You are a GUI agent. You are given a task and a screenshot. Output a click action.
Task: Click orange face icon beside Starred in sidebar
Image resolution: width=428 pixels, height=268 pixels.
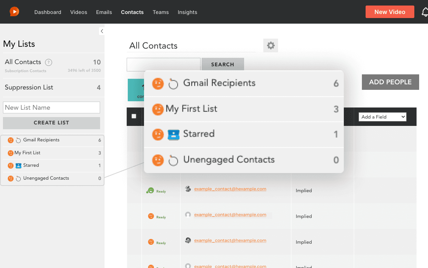[11, 165]
